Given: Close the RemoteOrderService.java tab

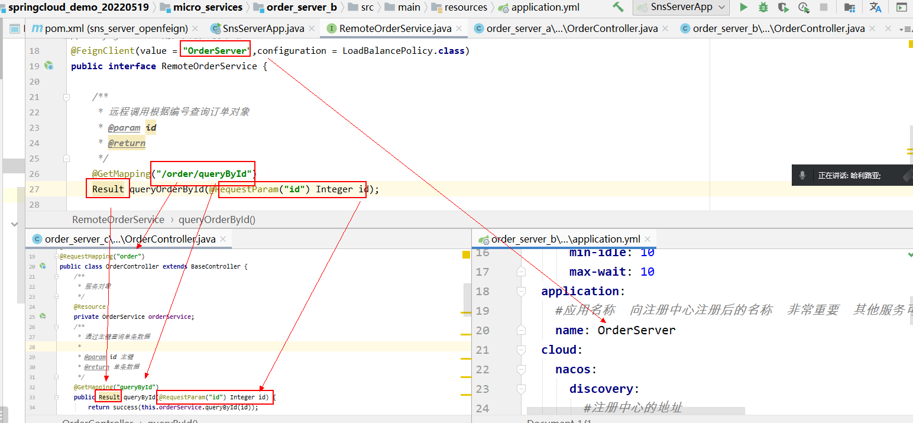Looking at the screenshot, I should coord(459,28).
